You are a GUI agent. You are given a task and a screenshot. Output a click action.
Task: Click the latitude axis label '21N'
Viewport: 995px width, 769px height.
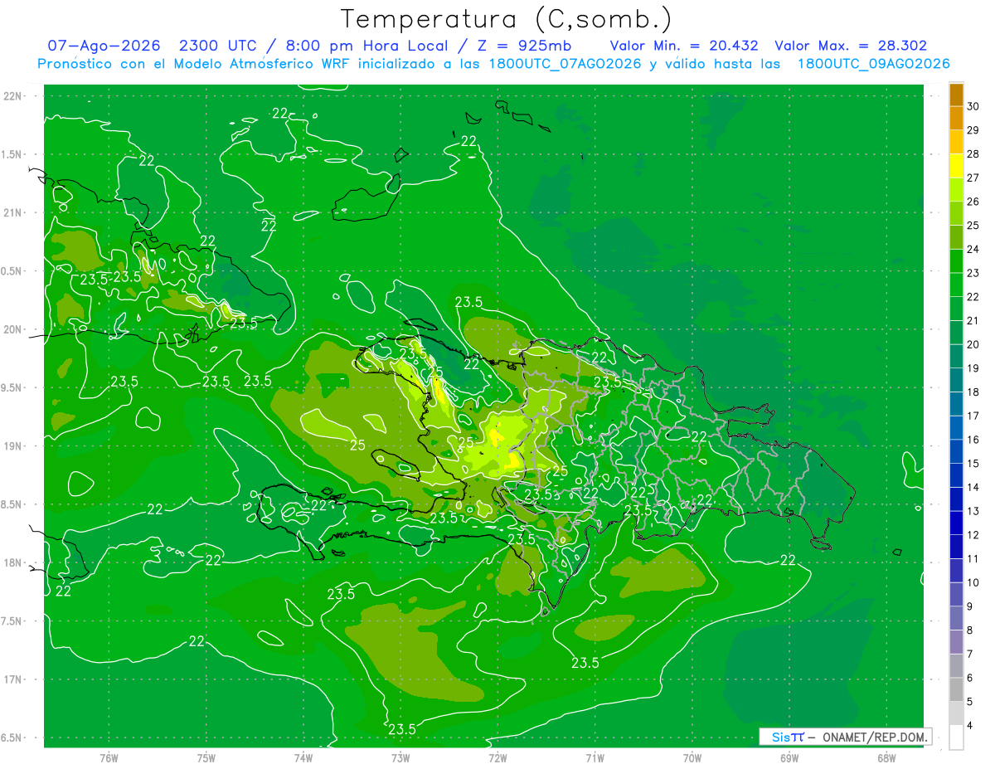[13, 212]
